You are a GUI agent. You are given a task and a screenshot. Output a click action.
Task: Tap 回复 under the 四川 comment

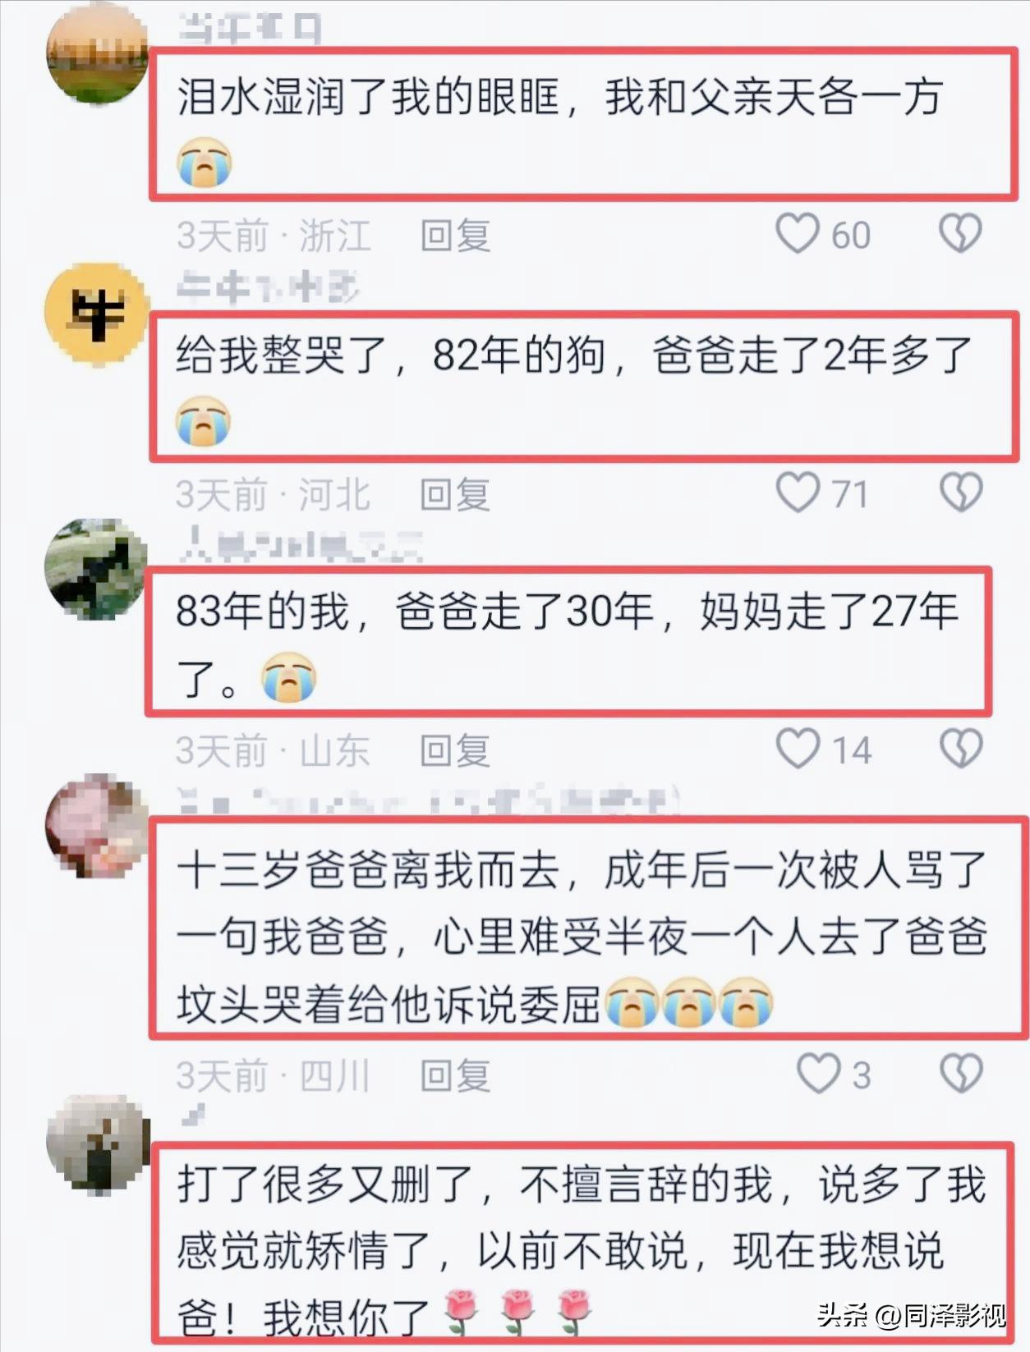[456, 1075]
